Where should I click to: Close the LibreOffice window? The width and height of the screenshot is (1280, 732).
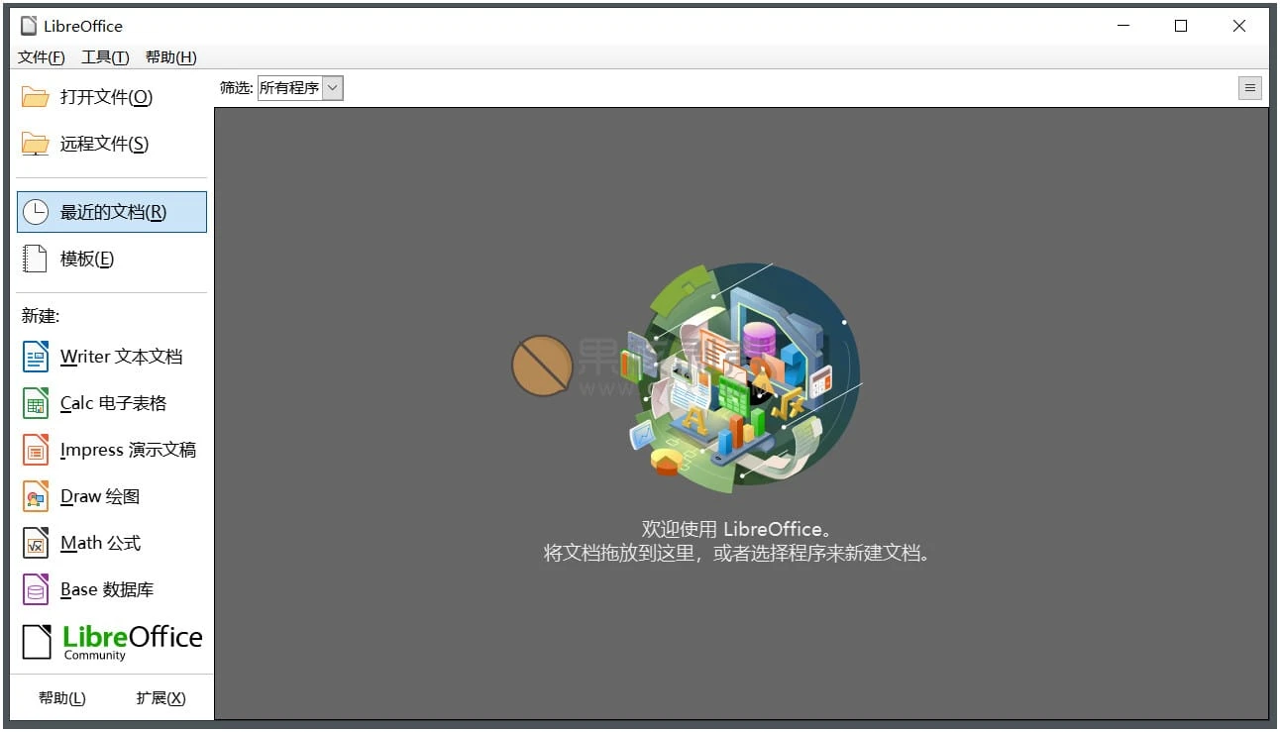(x=1239, y=26)
